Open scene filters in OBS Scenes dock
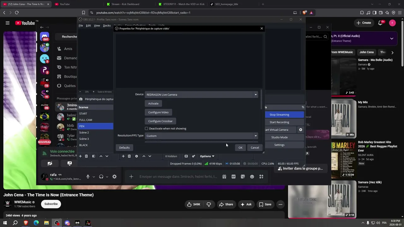 [x=93, y=156]
